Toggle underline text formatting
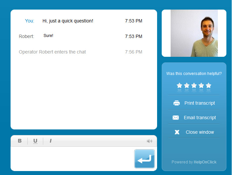 (x=35, y=141)
